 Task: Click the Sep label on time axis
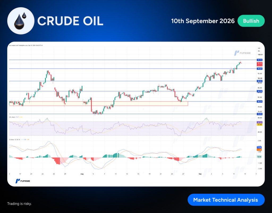tap(200, 174)
